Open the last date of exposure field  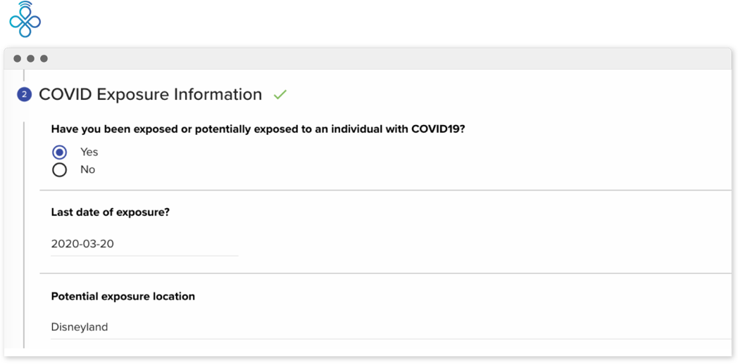[144, 245]
